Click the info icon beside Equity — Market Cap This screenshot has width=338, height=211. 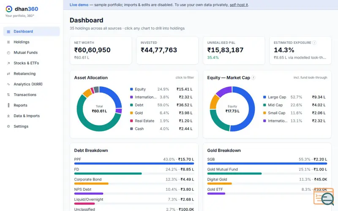coord(253,78)
